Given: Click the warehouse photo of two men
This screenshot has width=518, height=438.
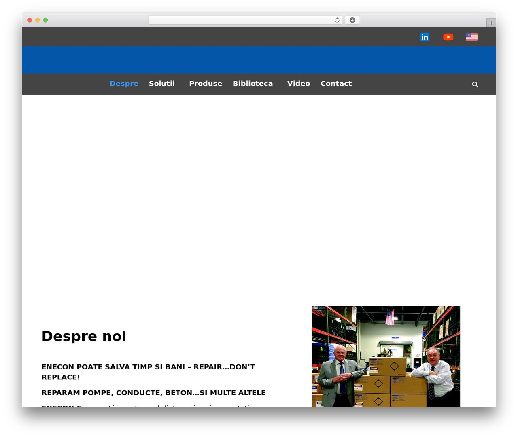Looking at the screenshot, I should tap(386, 356).
